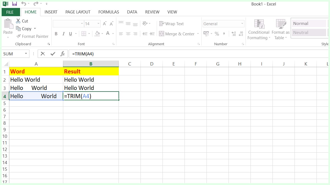Activate the Format Painter
Screen dimensions: 330x185
coord(32,36)
